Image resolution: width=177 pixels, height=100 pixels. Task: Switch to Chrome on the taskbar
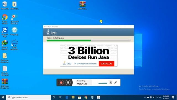click(86, 97)
